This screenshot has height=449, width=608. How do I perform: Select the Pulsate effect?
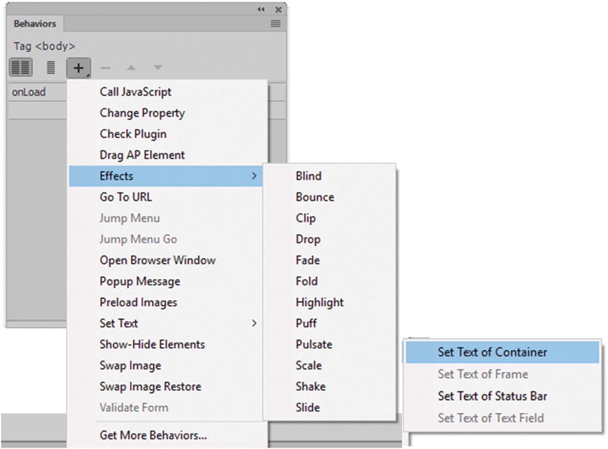[314, 344]
